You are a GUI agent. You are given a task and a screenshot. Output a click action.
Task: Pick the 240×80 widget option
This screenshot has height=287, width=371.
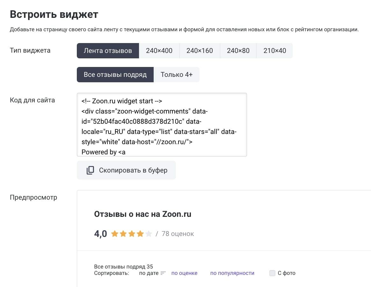point(238,51)
